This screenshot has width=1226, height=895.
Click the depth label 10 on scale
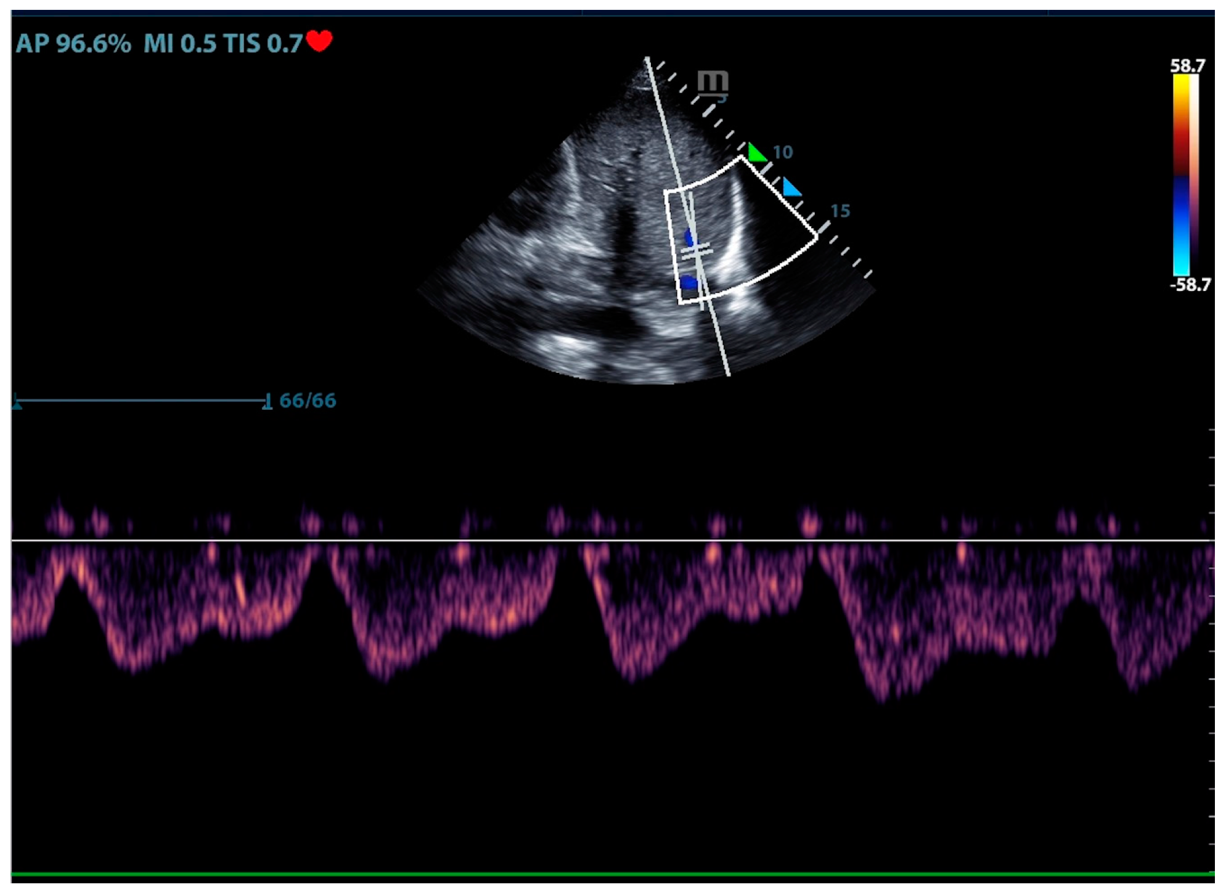[782, 152]
